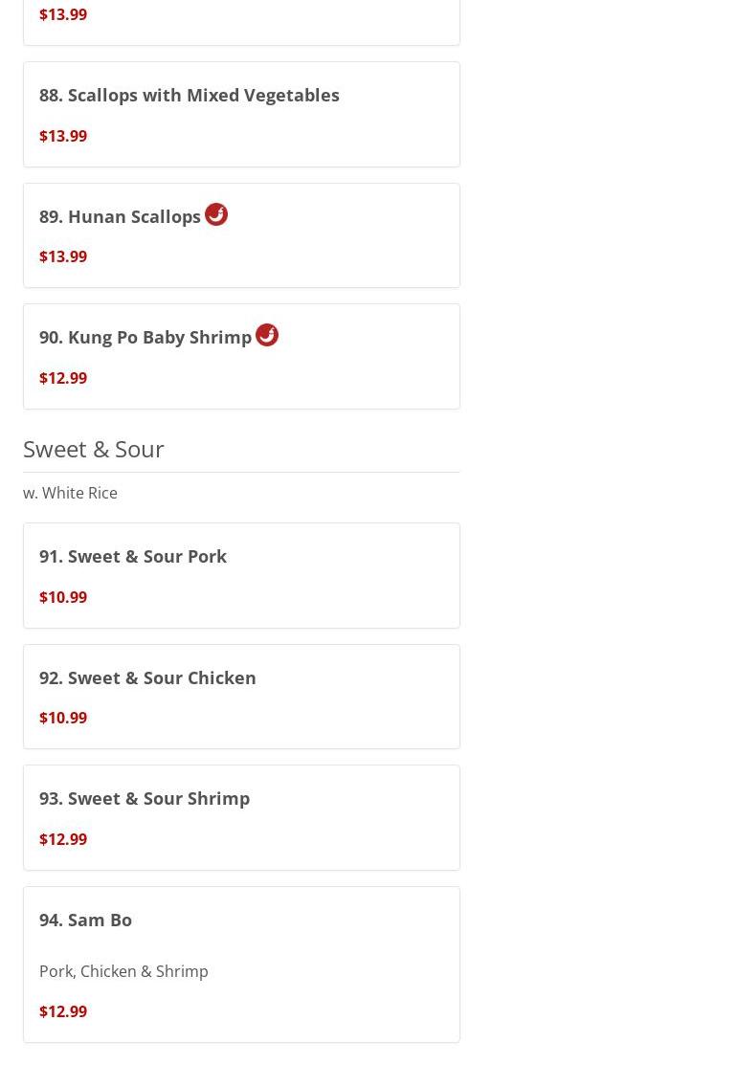The image size is (737, 1065).
Task: Click the partially visible $13.99 item at top
Action: pos(63,14)
